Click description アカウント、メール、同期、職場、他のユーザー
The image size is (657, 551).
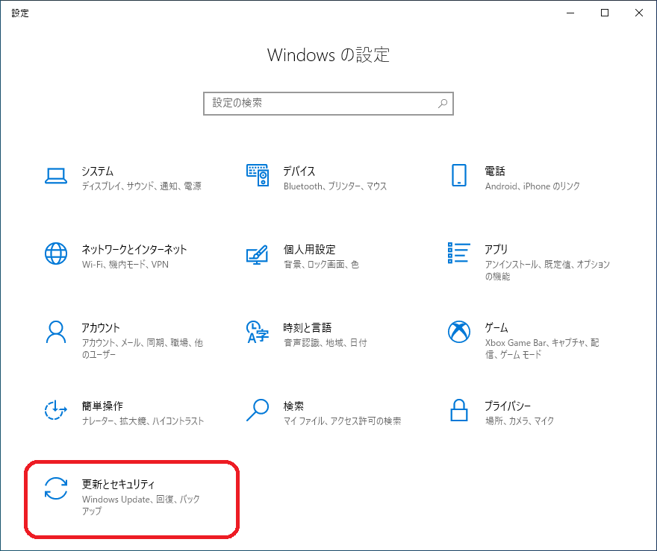pyautogui.click(x=143, y=348)
